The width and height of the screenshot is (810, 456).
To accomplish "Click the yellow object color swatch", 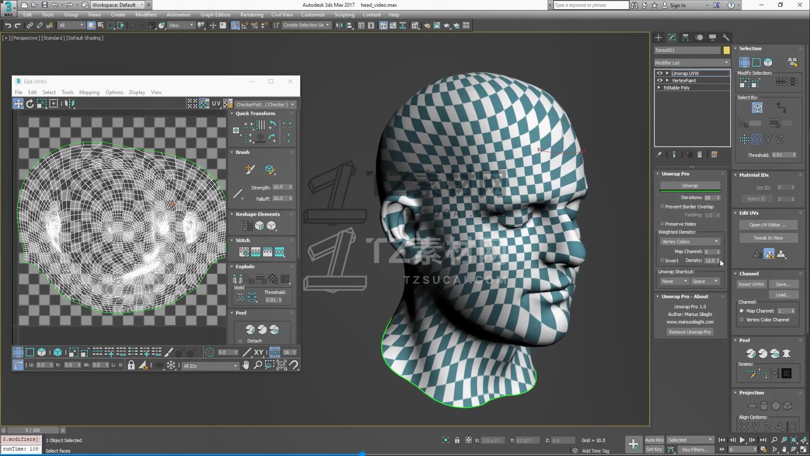I will (726, 50).
